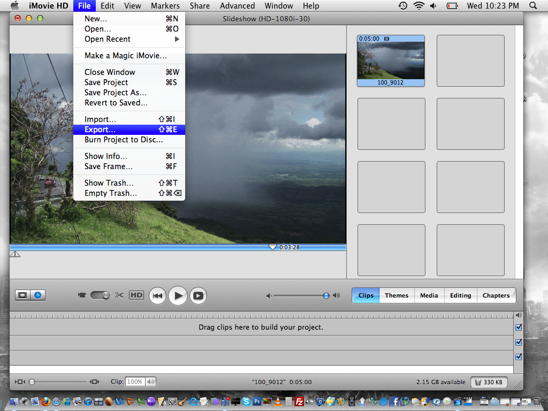The image size is (548, 411).
Task: Click the scissors edit mode icon
Action: (119, 295)
